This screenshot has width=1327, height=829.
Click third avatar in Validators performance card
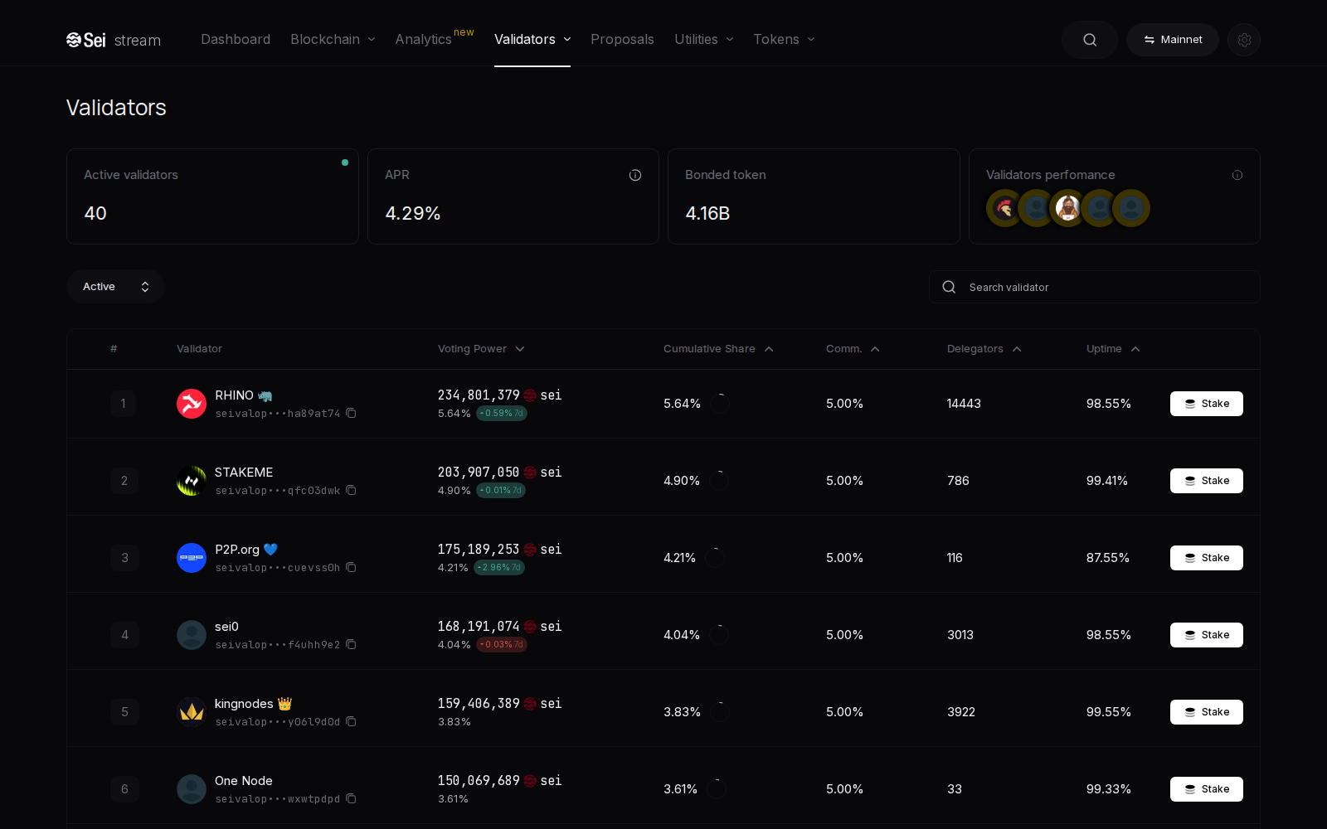coord(1068,208)
